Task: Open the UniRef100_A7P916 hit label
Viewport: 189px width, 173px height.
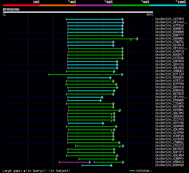Action: click(170, 26)
